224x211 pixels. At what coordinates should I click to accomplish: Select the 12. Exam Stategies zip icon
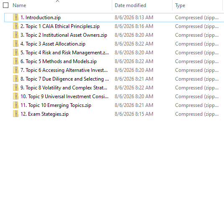pos(16,114)
